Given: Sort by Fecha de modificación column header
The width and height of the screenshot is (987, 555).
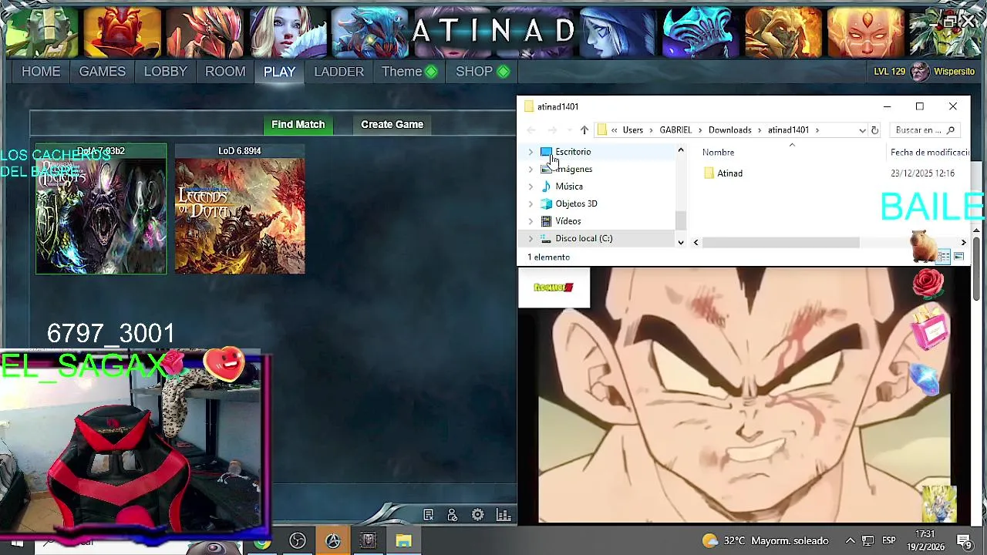Looking at the screenshot, I should (928, 153).
